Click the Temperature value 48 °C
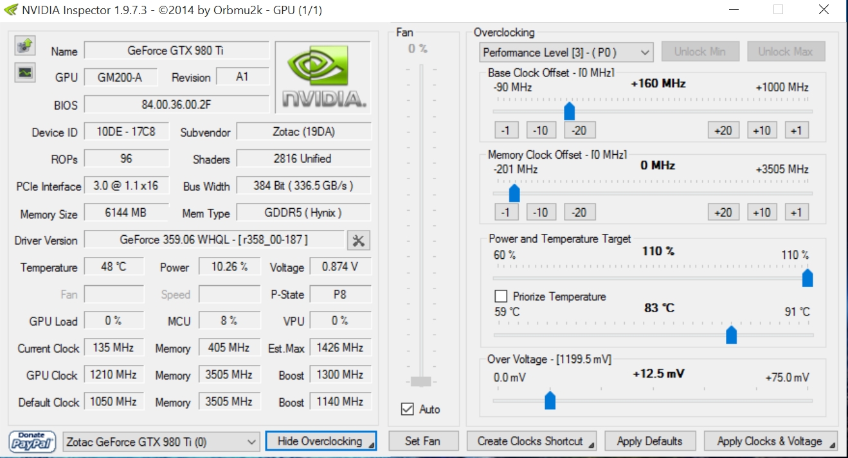This screenshot has width=848, height=458. [114, 267]
